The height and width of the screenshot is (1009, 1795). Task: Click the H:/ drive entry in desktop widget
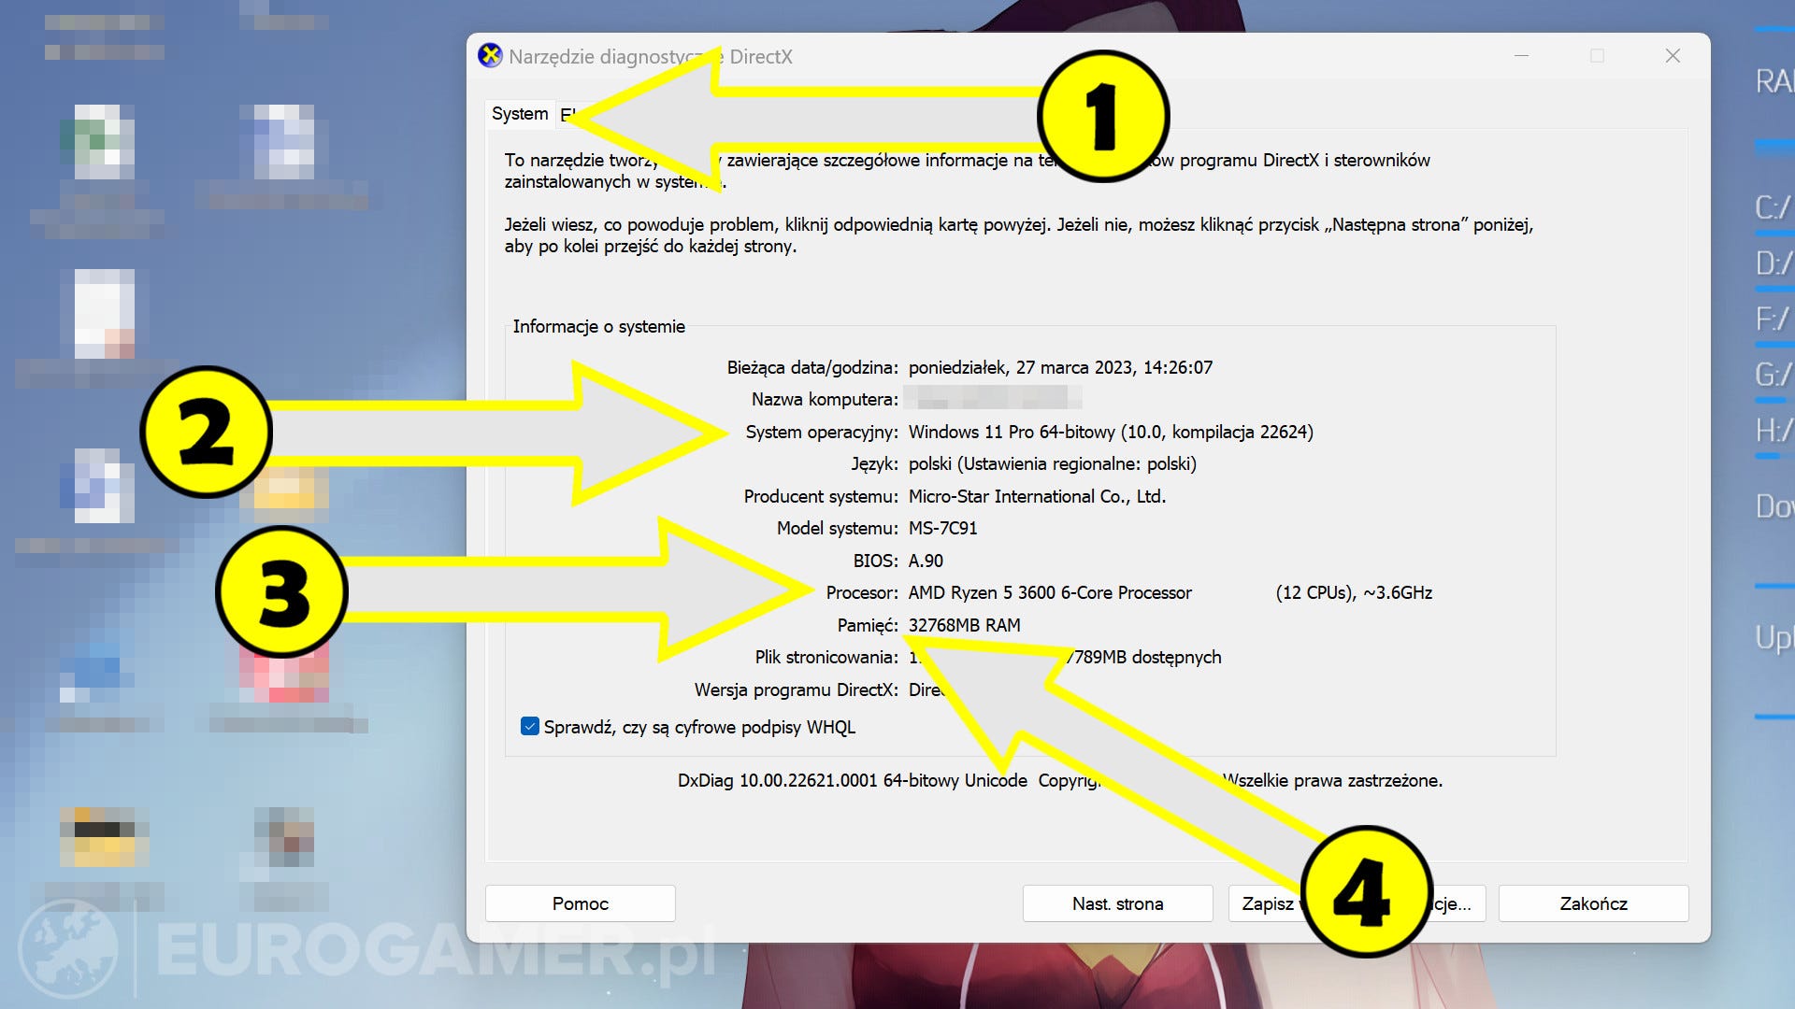tap(1773, 431)
